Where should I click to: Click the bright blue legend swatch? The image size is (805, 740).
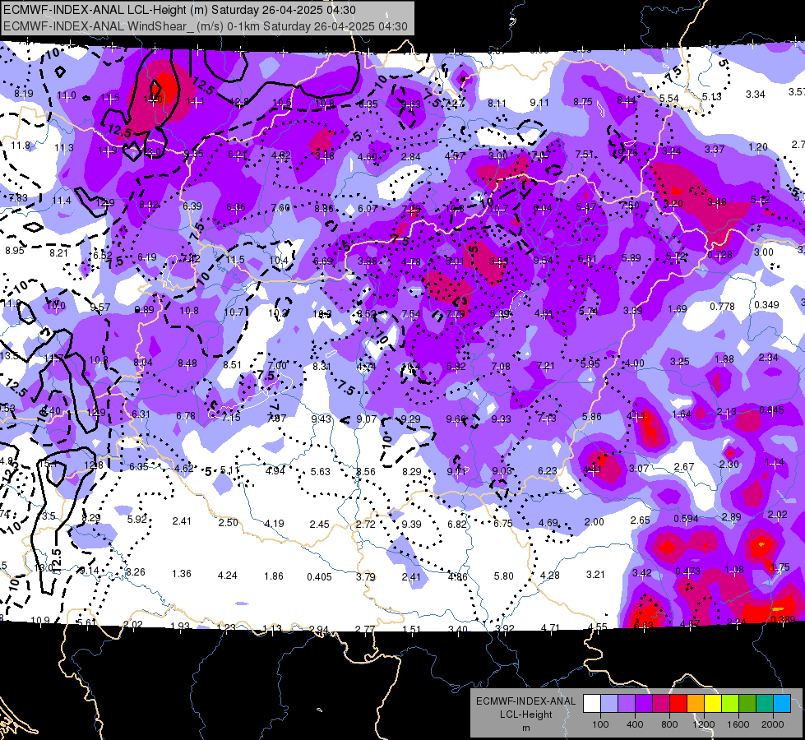click(782, 703)
